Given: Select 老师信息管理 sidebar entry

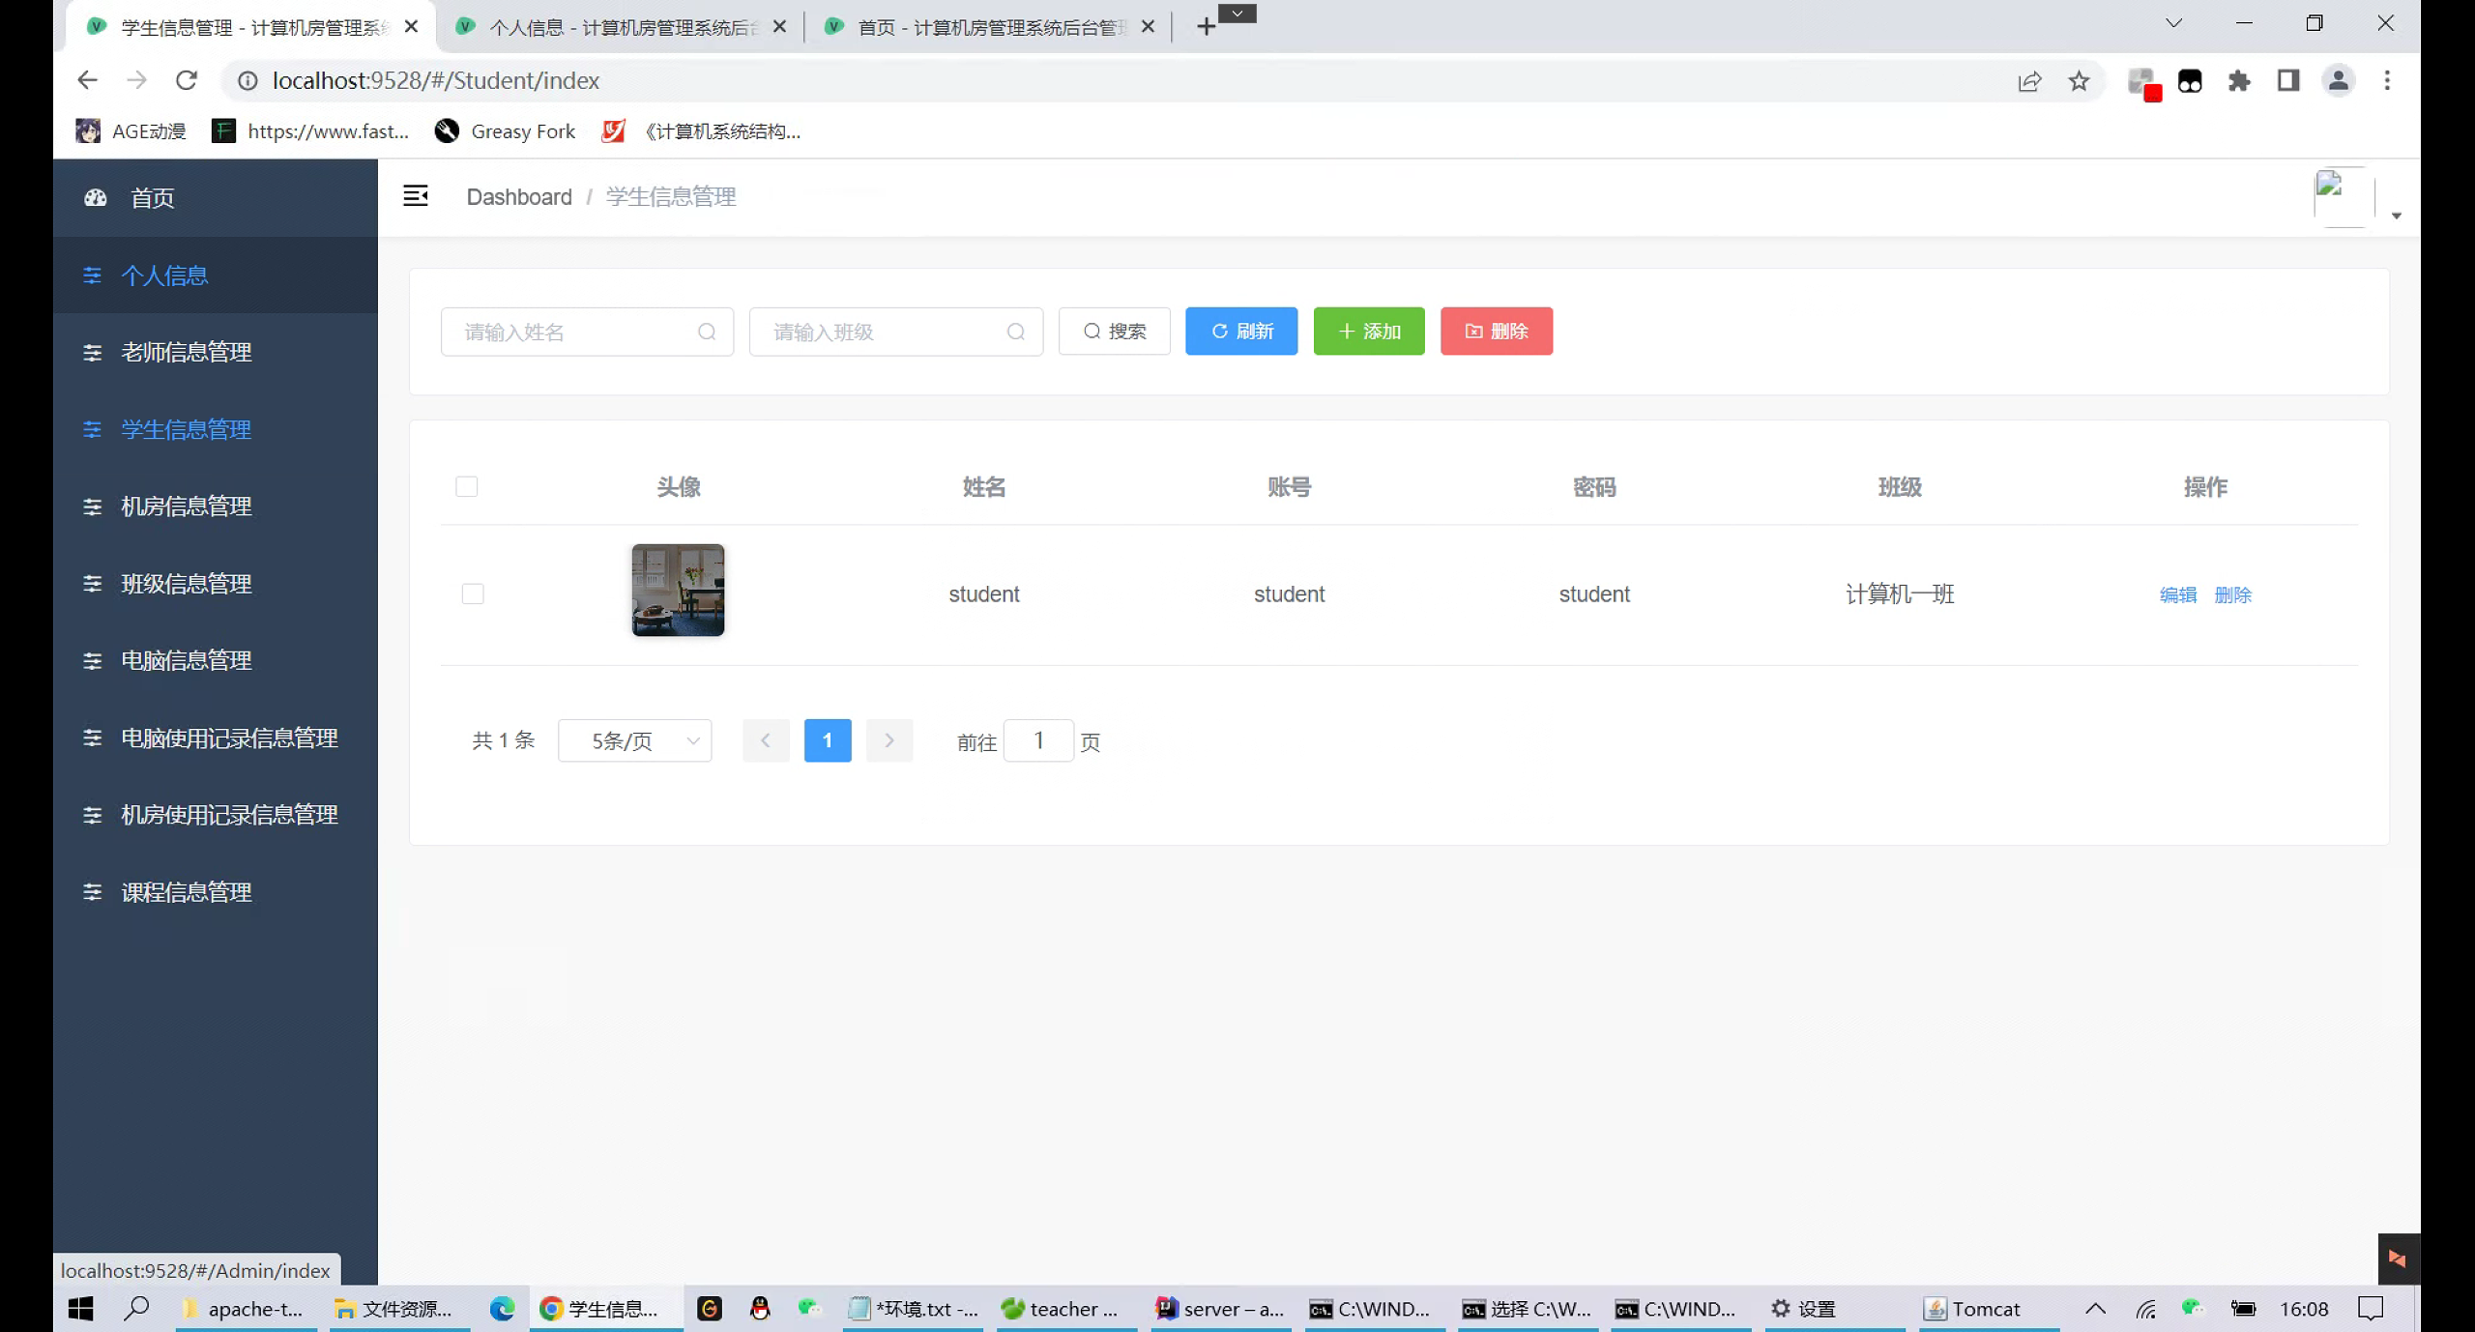Looking at the screenshot, I should click(186, 352).
